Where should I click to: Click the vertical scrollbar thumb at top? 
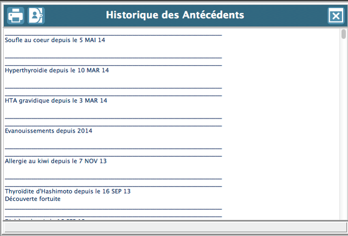pos(344,34)
